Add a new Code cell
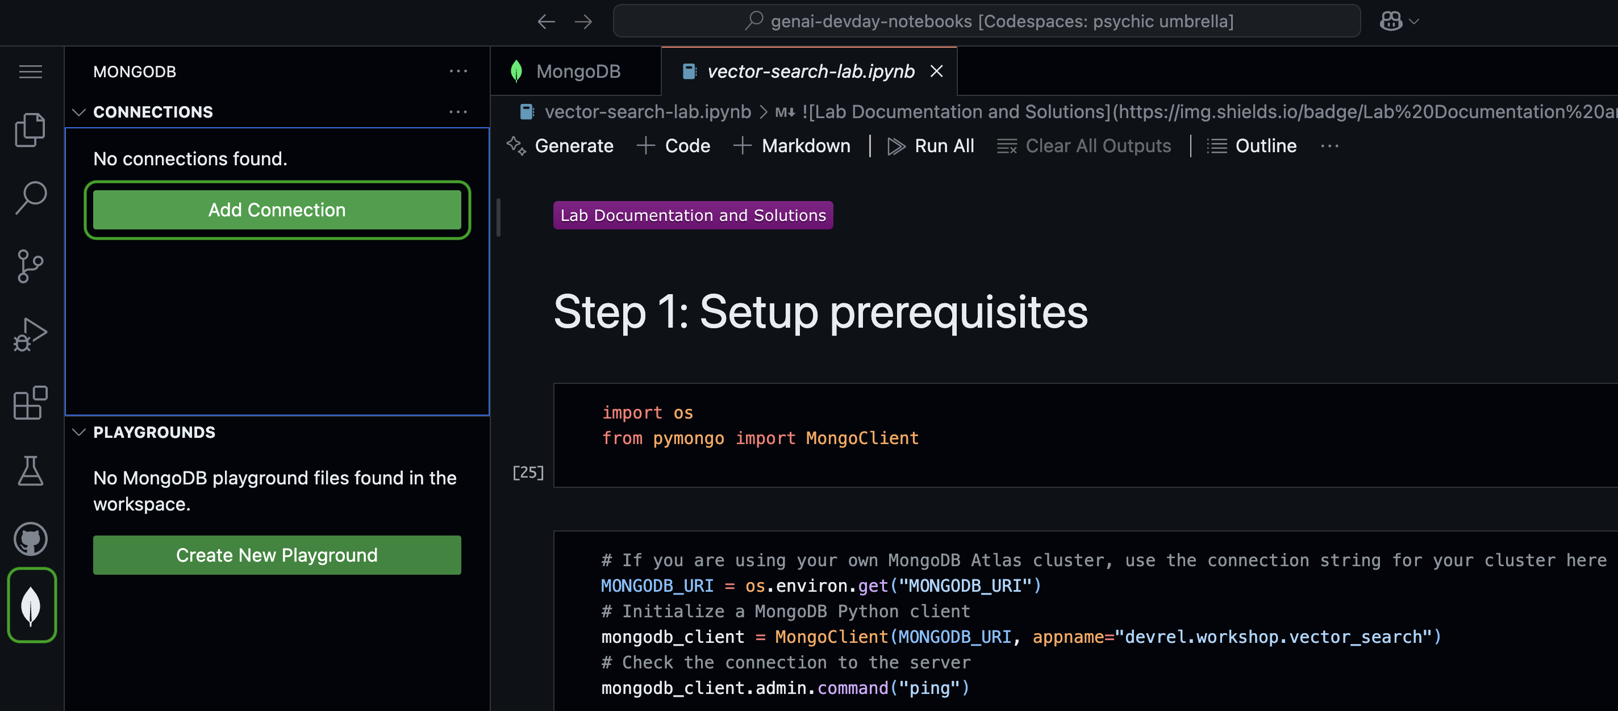Screen dimensions: 1618x711 tap(673, 147)
